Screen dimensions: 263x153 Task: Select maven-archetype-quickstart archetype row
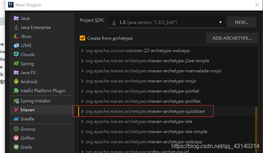click(x=168, y=111)
